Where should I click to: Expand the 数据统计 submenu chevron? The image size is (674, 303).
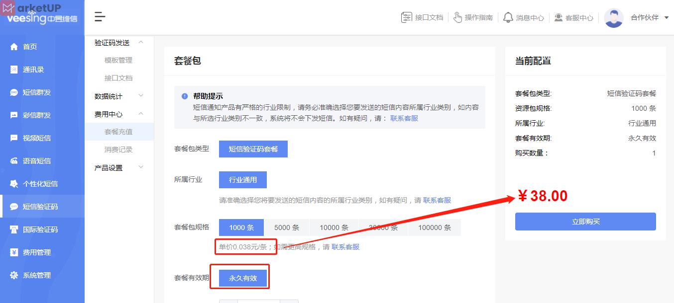(x=141, y=96)
